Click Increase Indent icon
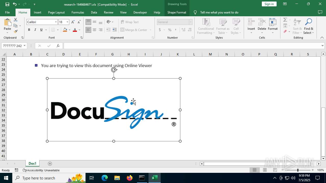Screen dimensions: 326x183 pos(115,30)
